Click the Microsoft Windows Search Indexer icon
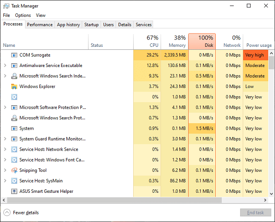Screen dimensions: 275x222 pos(14,76)
